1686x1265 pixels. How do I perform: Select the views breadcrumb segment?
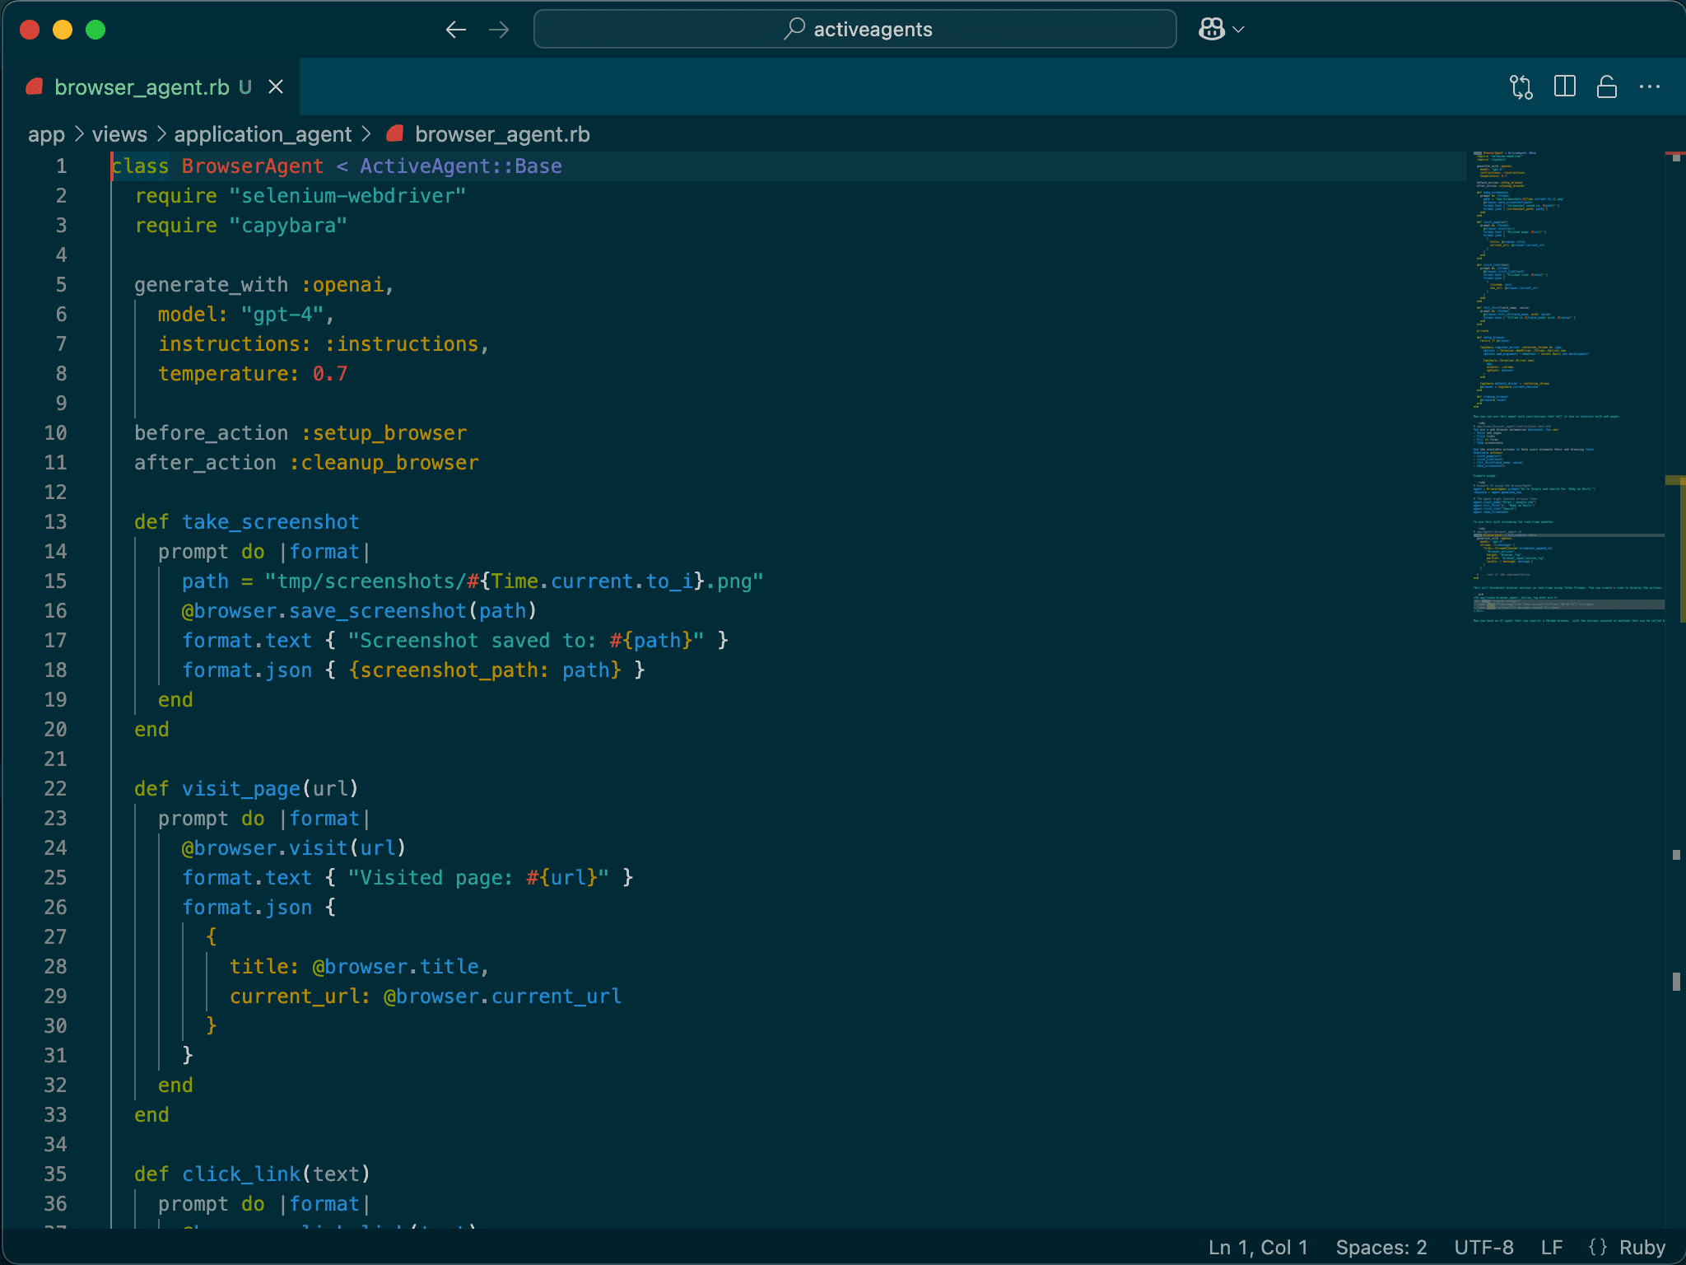coord(119,134)
